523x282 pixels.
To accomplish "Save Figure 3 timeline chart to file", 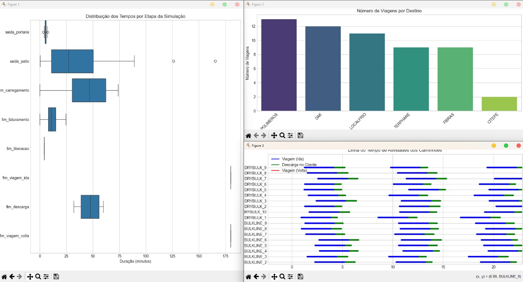I will [x=300, y=277].
